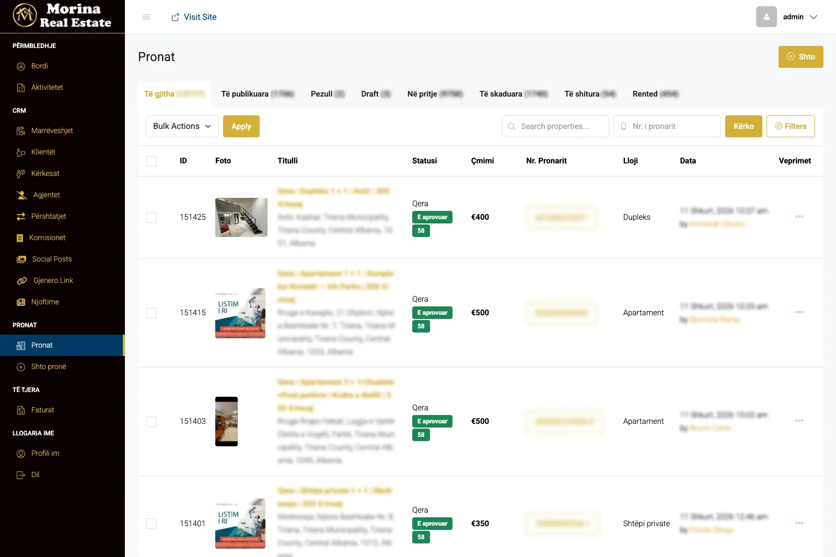Expand the Bulk Actions dropdown
The image size is (836, 557).
182,126
